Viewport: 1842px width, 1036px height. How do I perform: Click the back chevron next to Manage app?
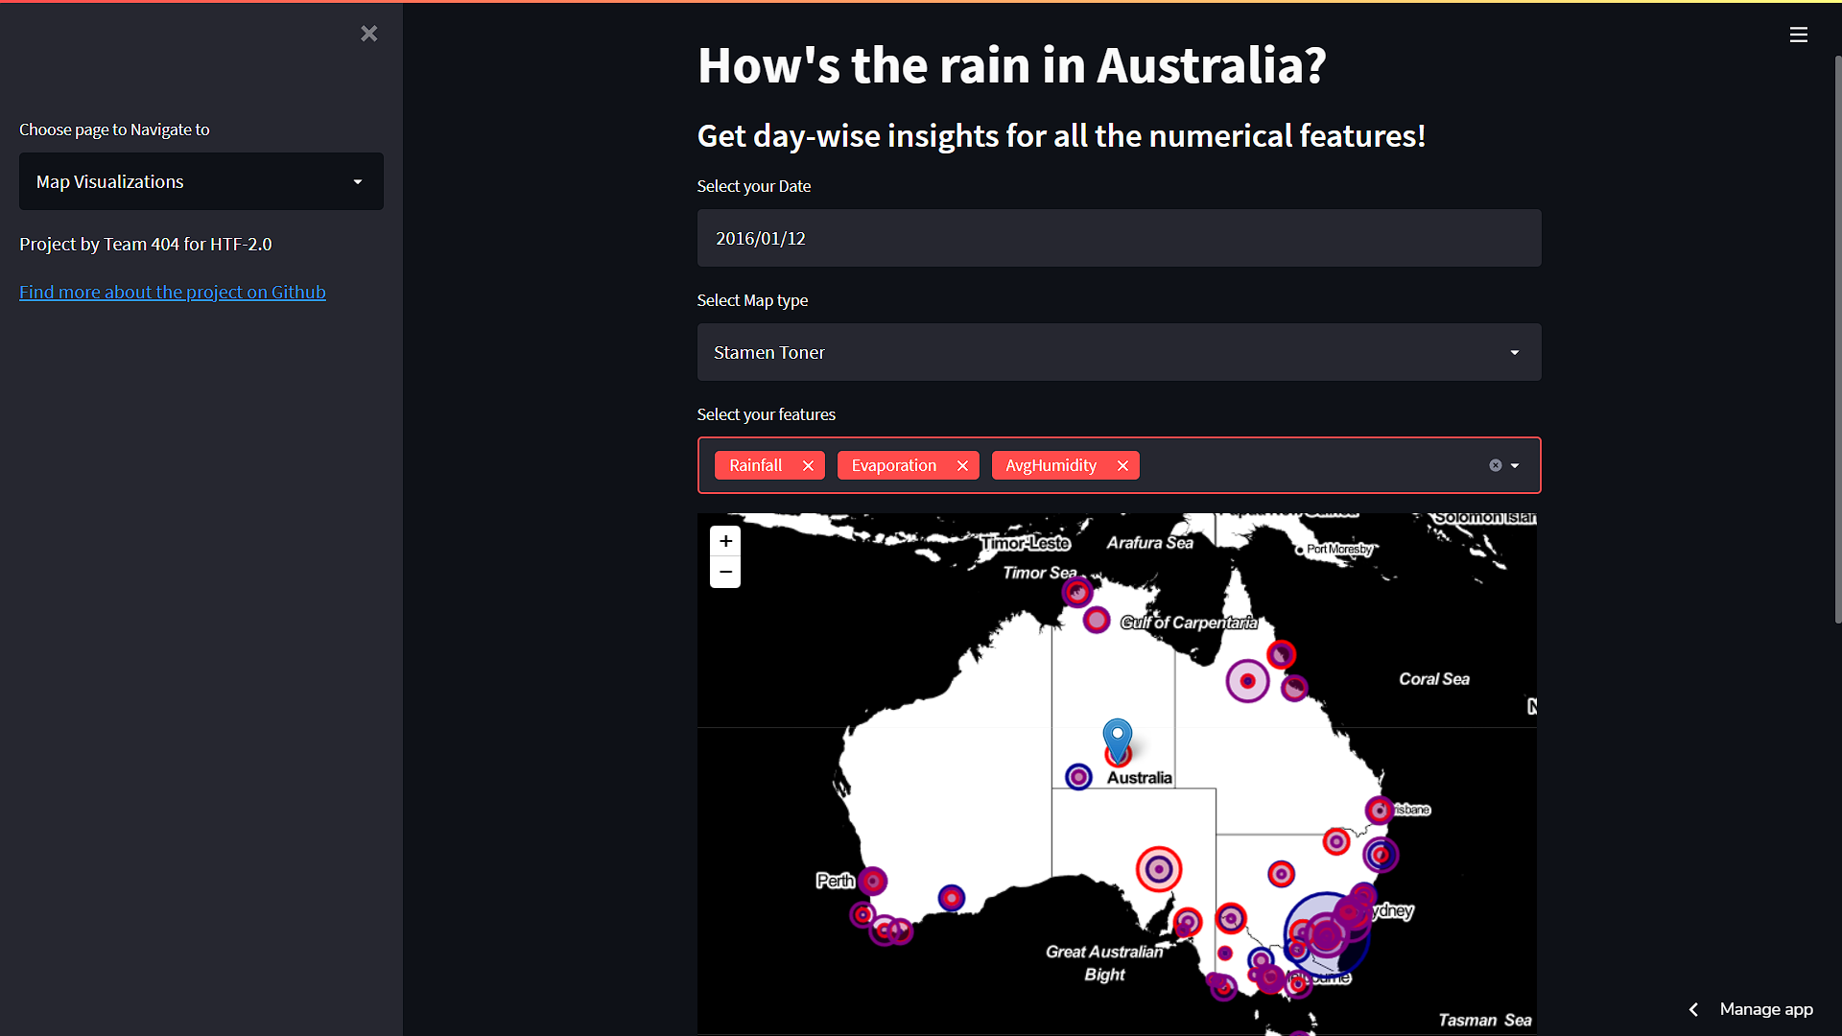point(1693,1009)
